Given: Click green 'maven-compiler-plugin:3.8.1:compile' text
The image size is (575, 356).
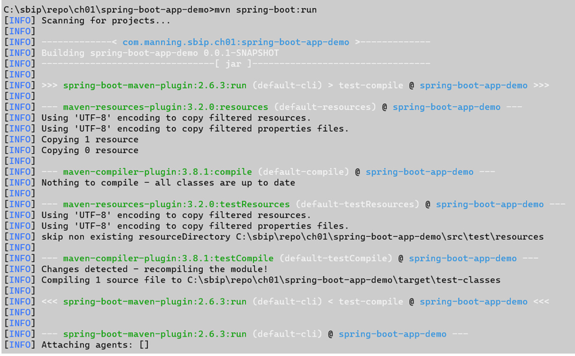Looking at the screenshot, I should (x=157, y=172).
